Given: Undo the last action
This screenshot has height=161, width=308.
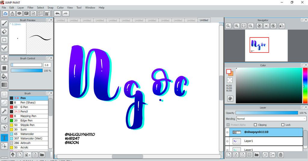Looking at the screenshot, I should point(57,13).
